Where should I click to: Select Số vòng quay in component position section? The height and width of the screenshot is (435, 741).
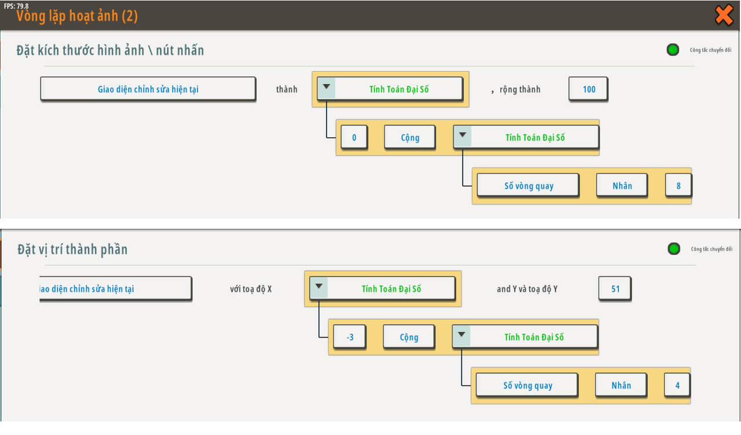click(527, 385)
